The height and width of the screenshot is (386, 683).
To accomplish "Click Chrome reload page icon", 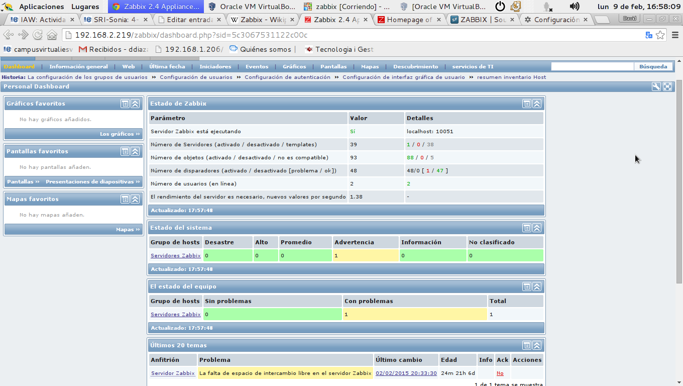I will coord(38,35).
